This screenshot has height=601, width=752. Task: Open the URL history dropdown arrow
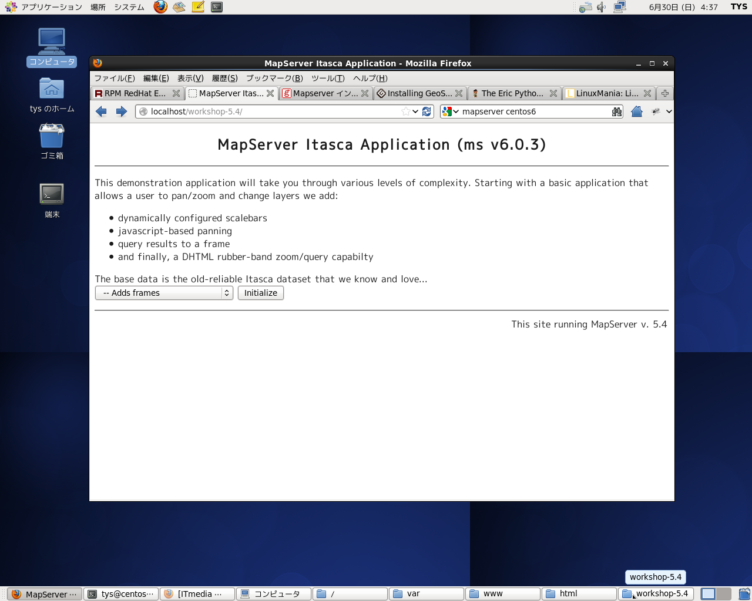(x=415, y=112)
